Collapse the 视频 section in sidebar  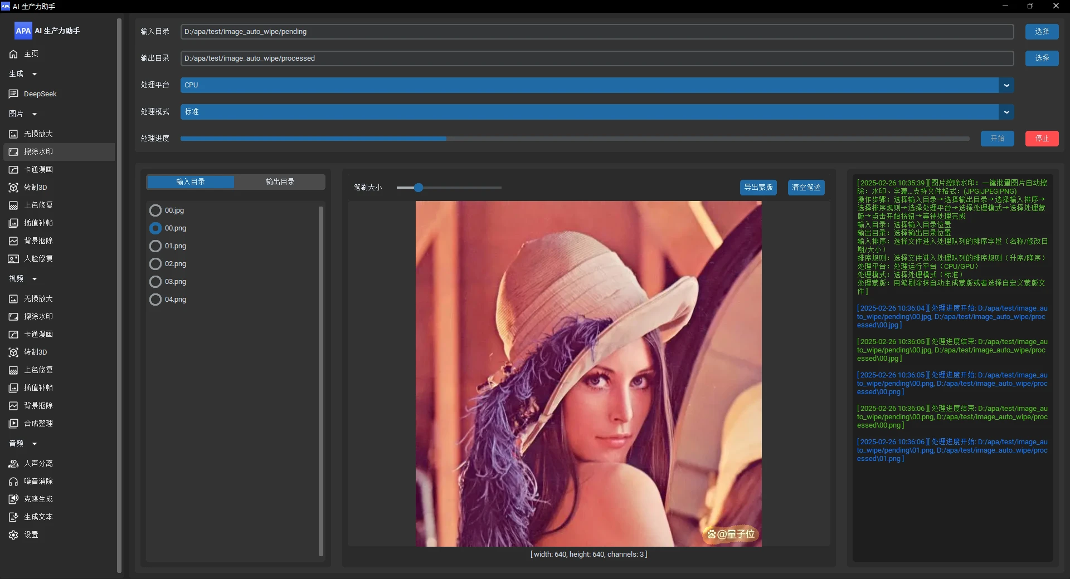click(34, 279)
